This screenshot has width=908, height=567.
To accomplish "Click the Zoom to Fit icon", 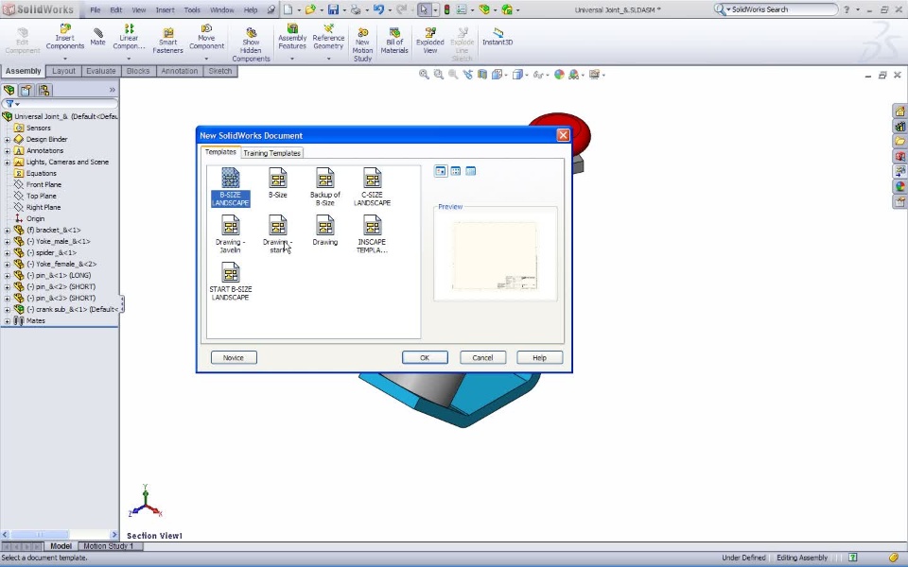I will tap(424, 75).
